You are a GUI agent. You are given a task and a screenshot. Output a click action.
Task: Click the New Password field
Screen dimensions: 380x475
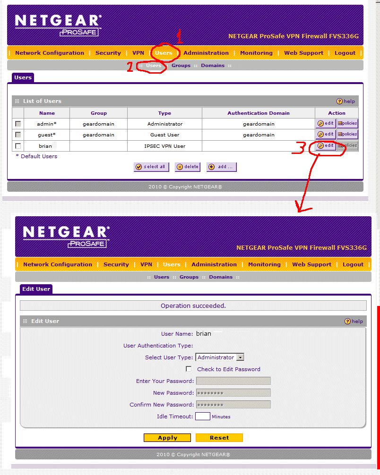233,393
